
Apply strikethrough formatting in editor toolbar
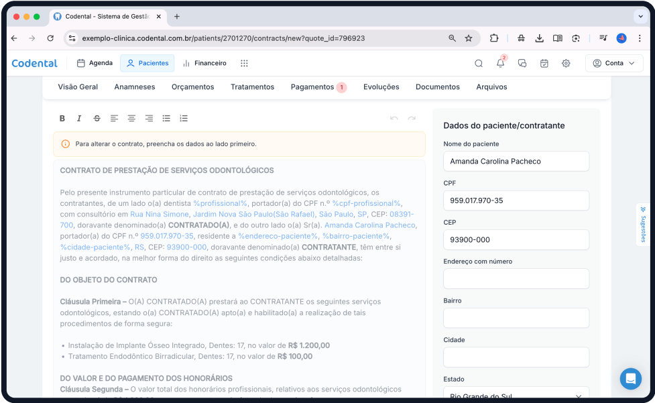pos(97,119)
